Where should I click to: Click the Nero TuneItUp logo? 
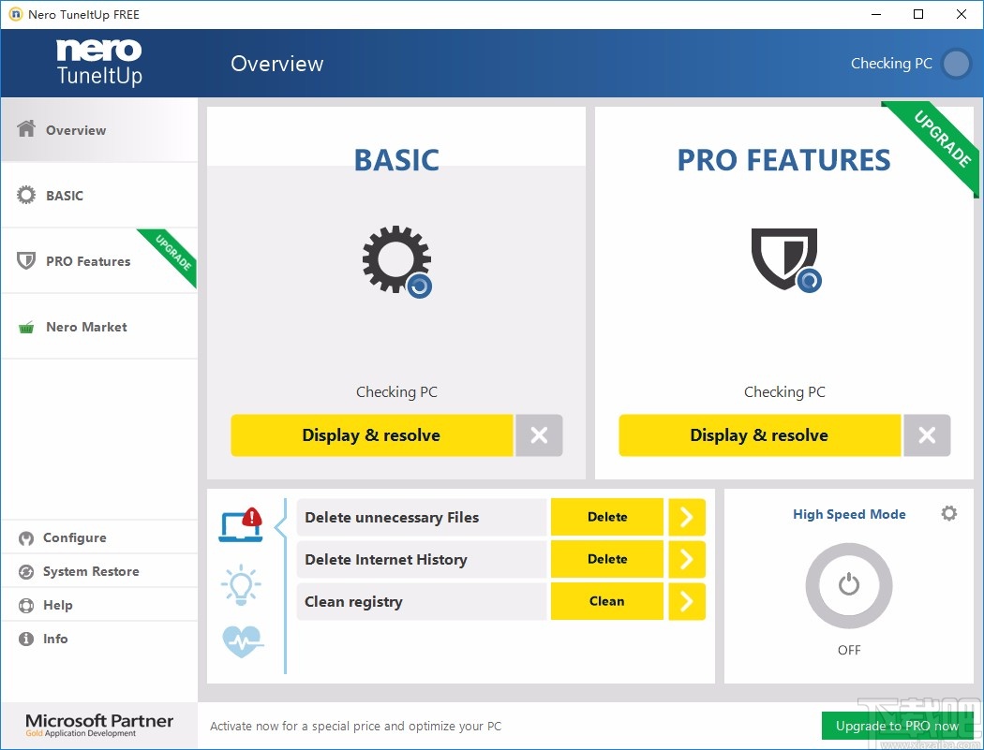[99, 62]
